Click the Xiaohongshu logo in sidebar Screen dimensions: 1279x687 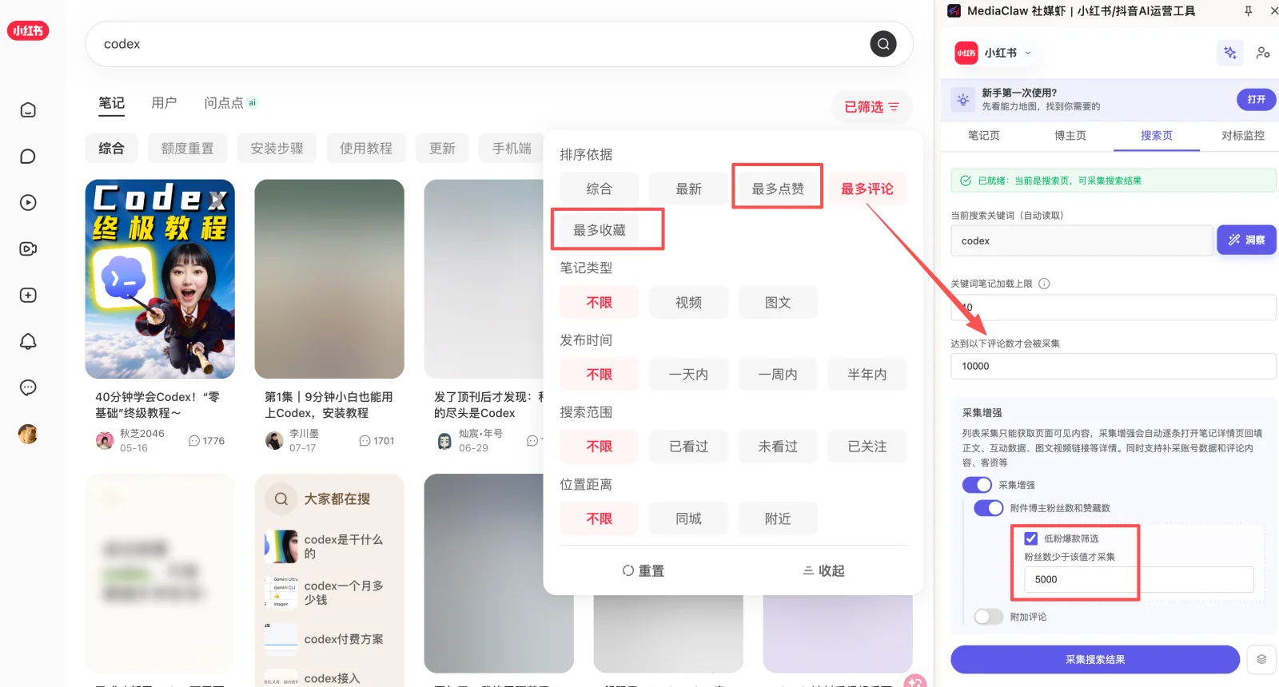pos(28,30)
